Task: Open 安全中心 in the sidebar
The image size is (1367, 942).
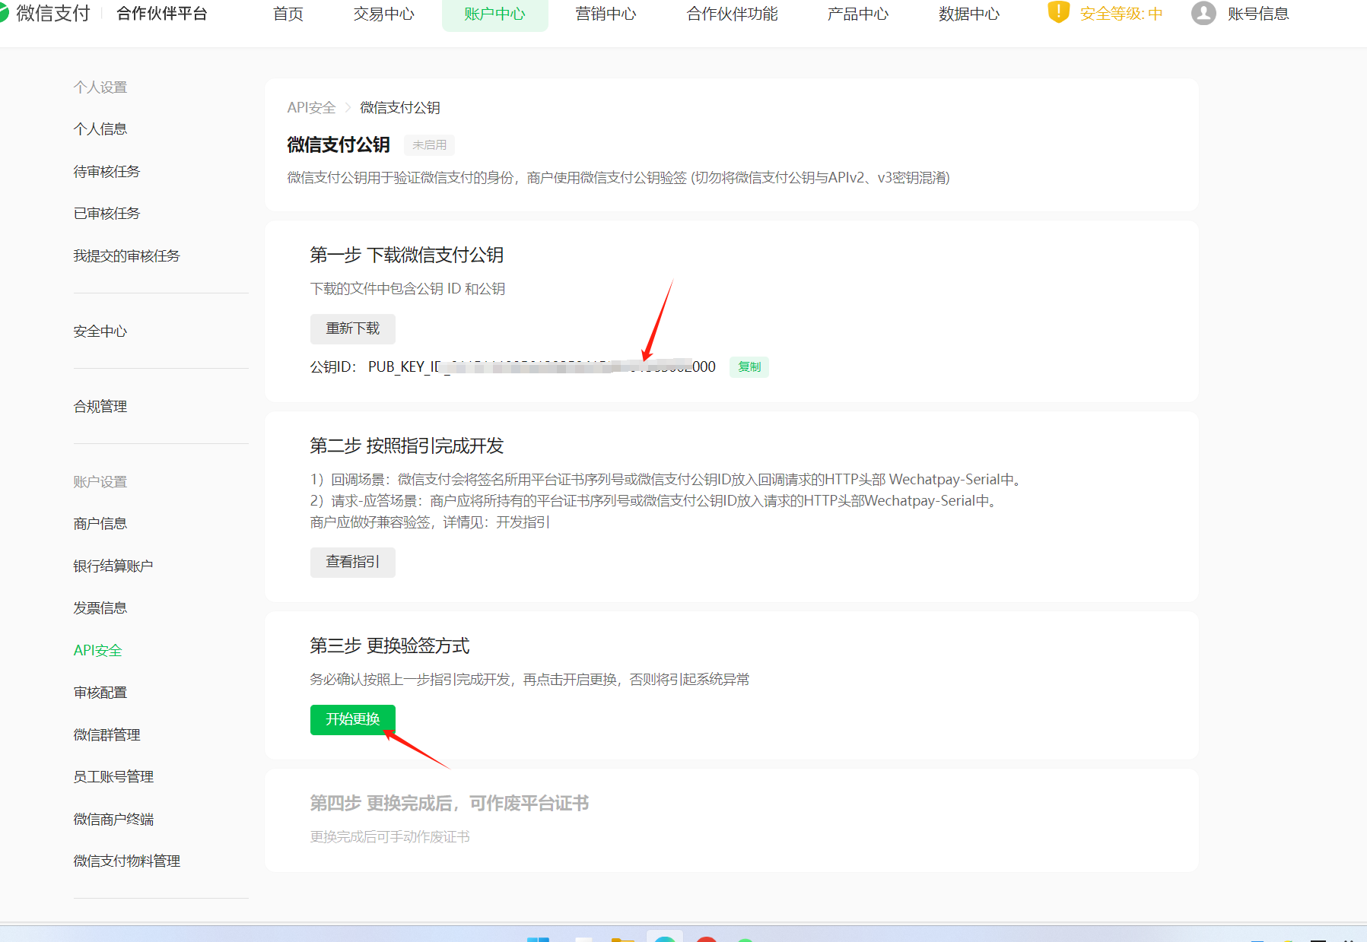Action: click(100, 331)
